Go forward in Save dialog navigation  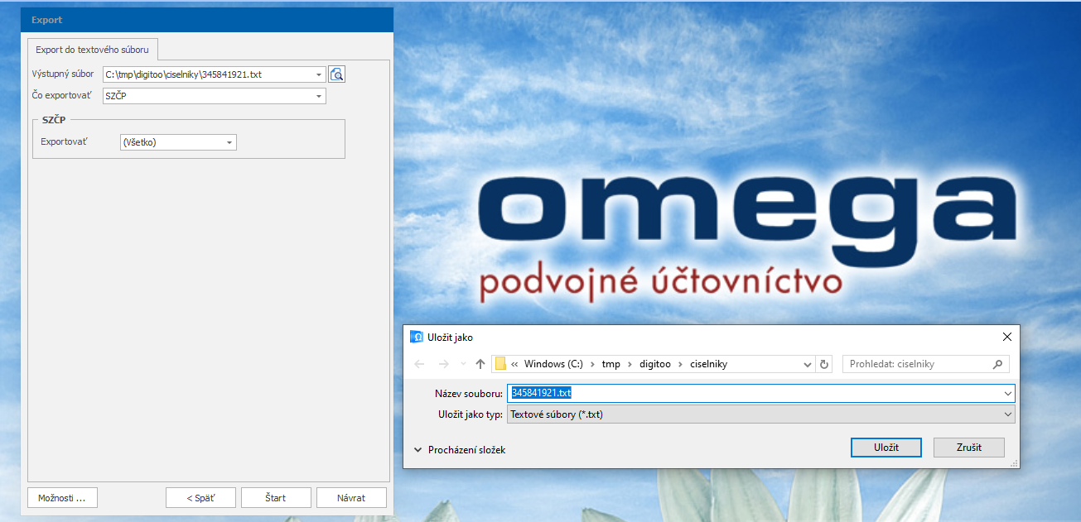coord(443,364)
